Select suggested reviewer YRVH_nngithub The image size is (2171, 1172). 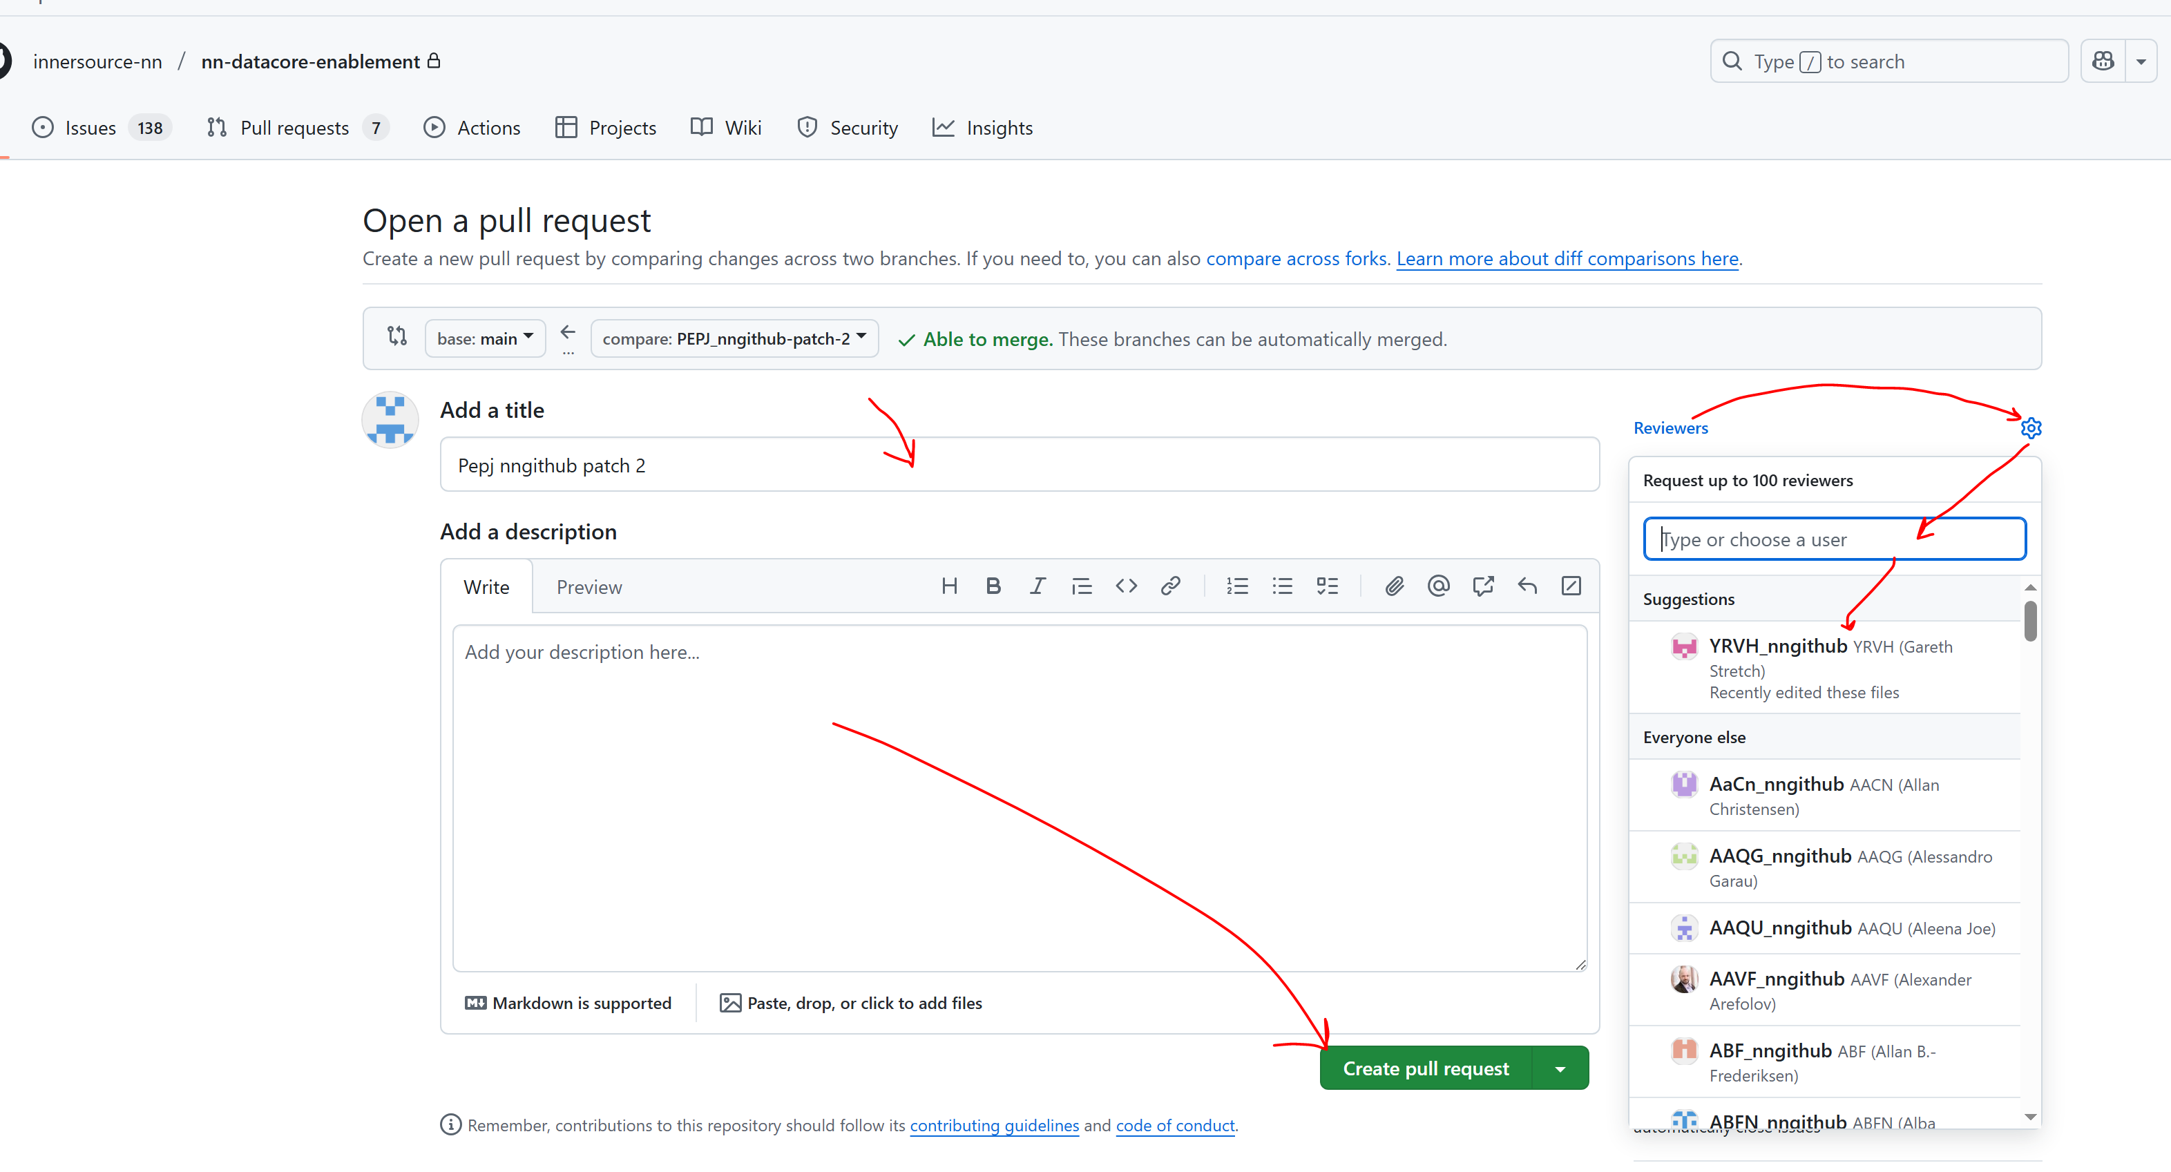[x=1825, y=668]
